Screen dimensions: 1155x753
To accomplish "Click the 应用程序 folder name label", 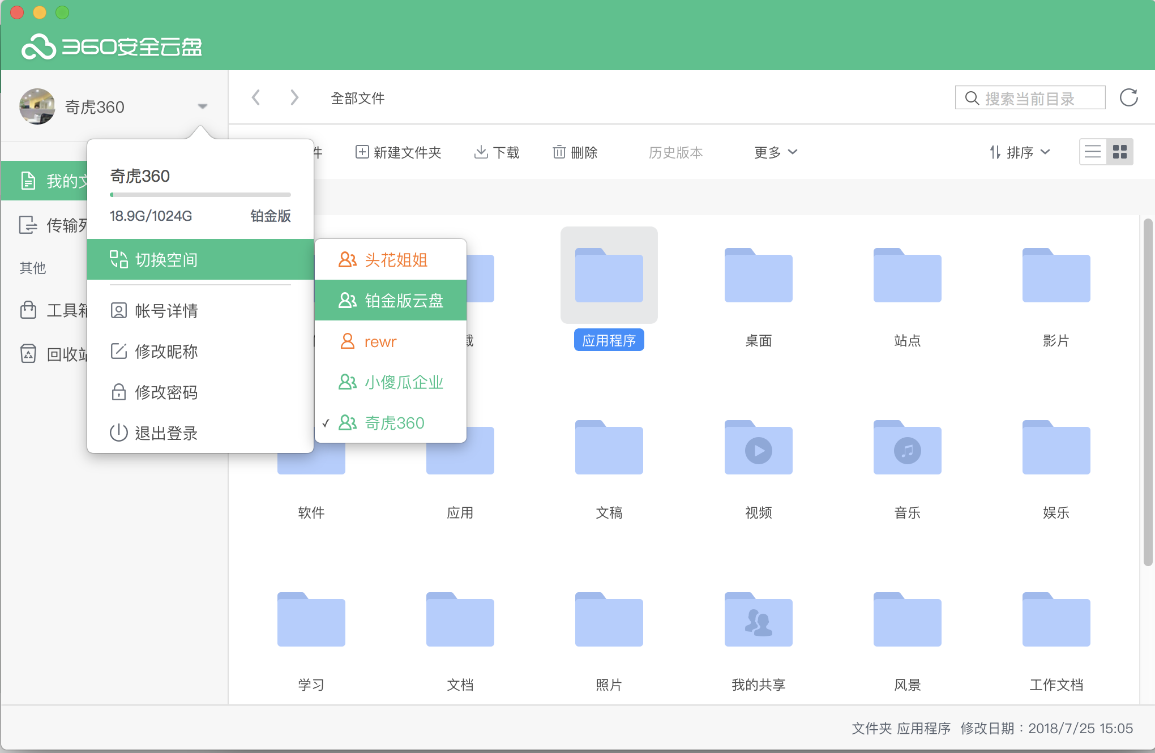I will (609, 340).
